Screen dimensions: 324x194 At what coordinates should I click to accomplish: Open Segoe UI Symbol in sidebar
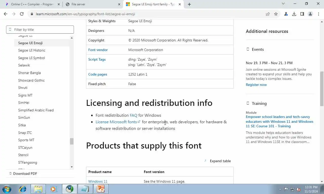tap(31, 58)
